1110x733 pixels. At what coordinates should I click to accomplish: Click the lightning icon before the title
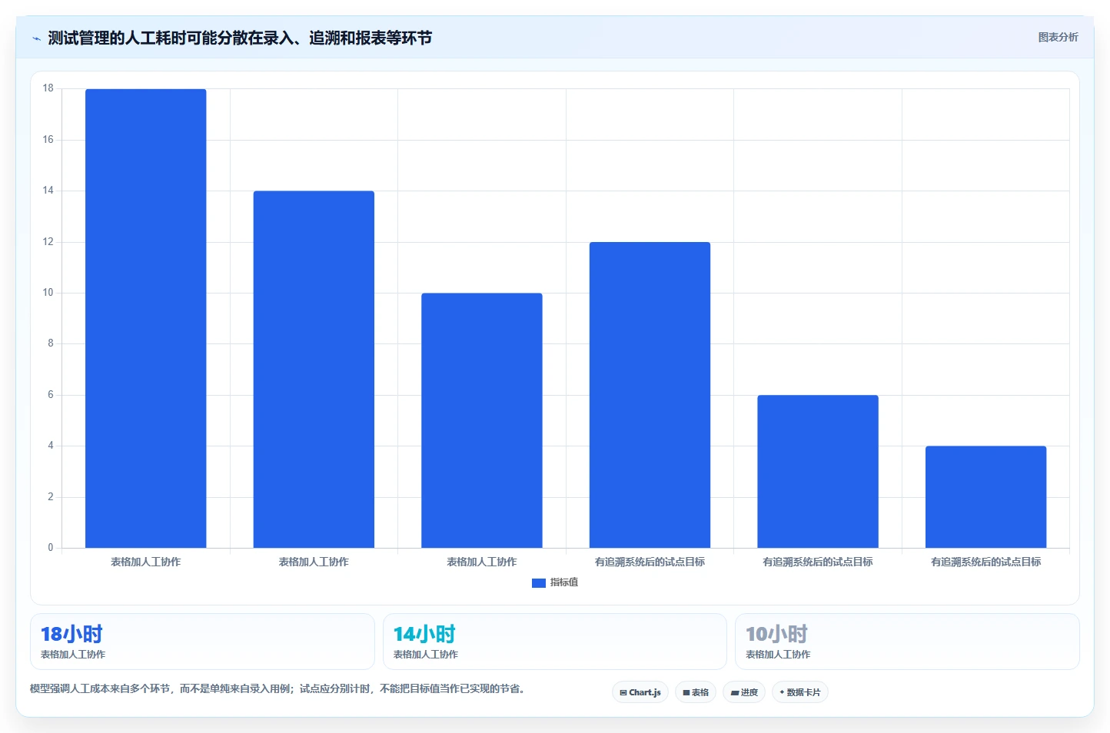(x=36, y=38)
